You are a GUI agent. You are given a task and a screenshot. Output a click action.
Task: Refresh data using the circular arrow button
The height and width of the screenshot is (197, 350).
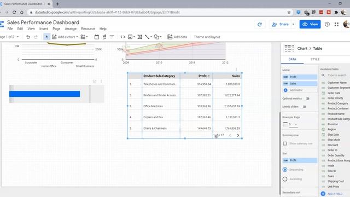pos(259,24)
